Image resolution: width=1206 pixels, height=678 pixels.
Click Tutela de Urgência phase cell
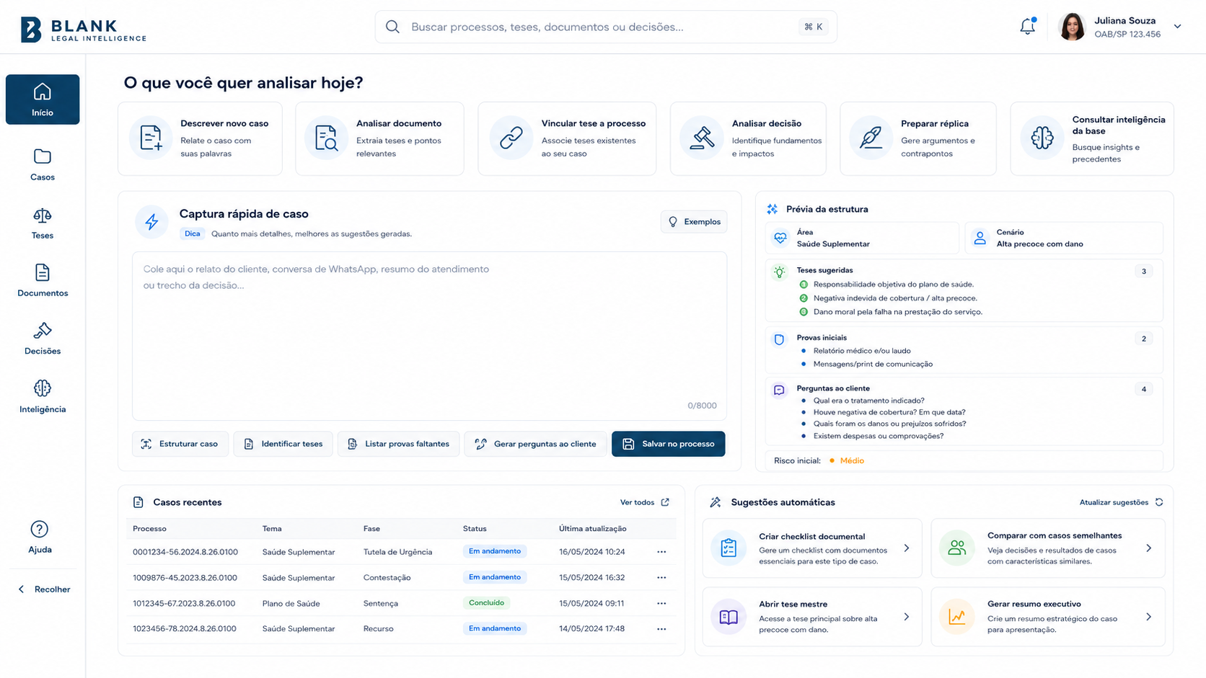[x=397, y=552]
